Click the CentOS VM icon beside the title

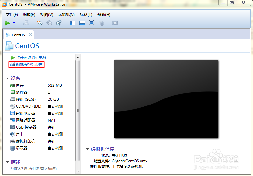click(9, 46)
